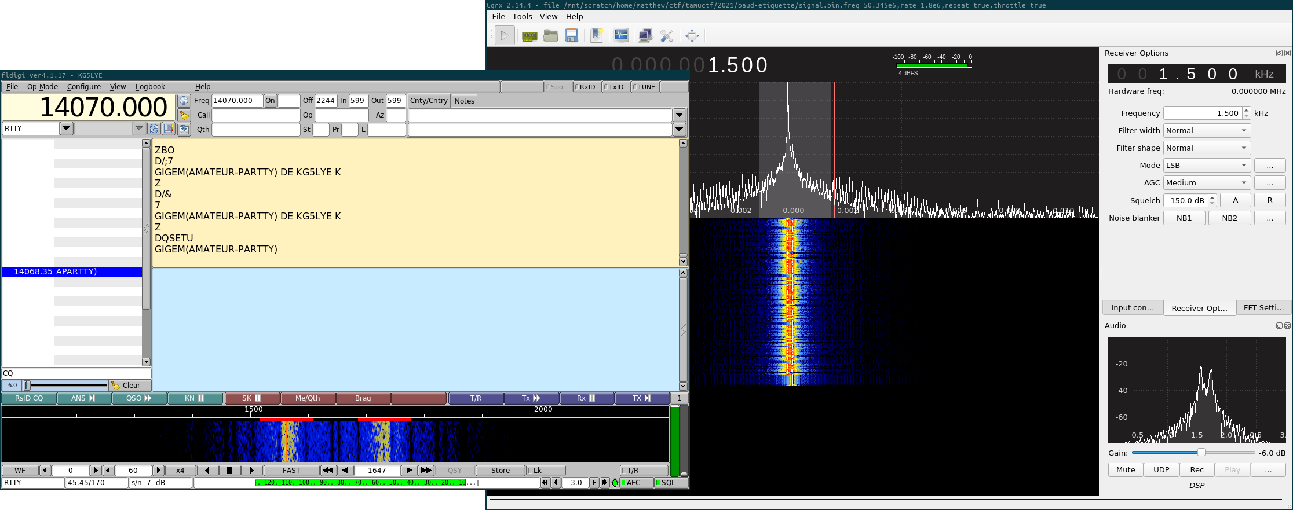Open Gqrx Mode LSB dropdown

1207,166
